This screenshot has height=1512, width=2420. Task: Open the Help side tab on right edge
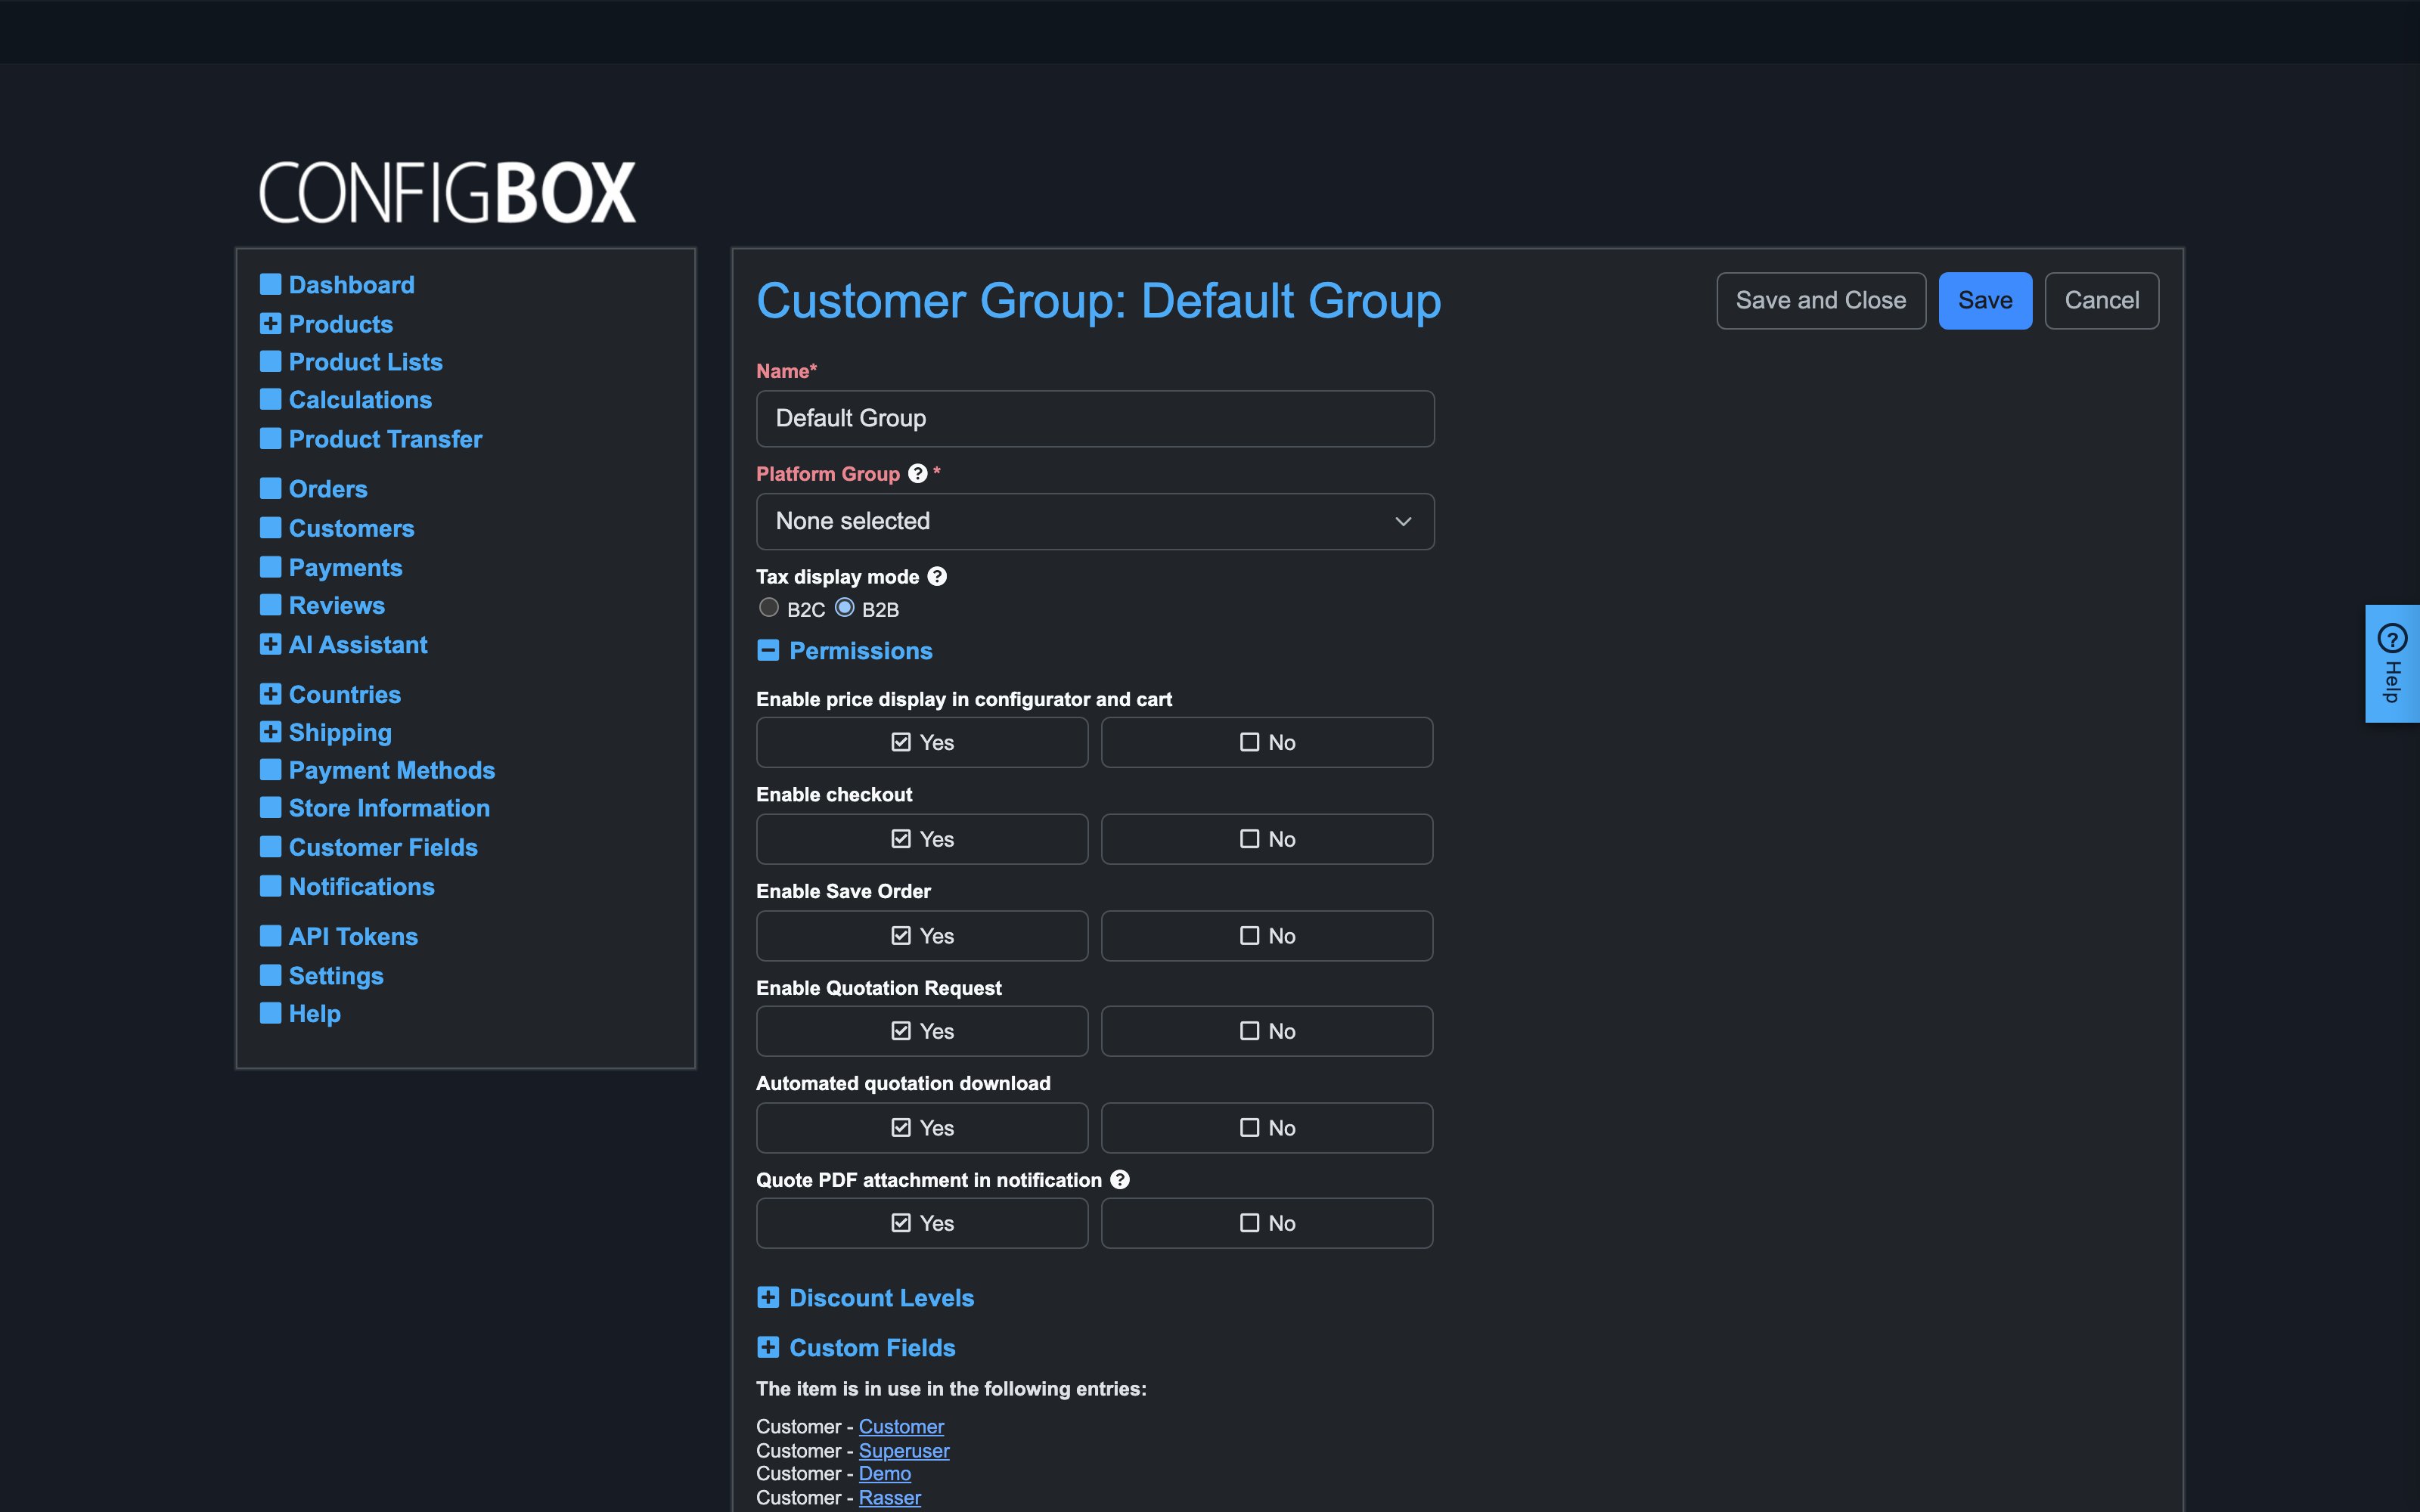(x=2392, y=663)
